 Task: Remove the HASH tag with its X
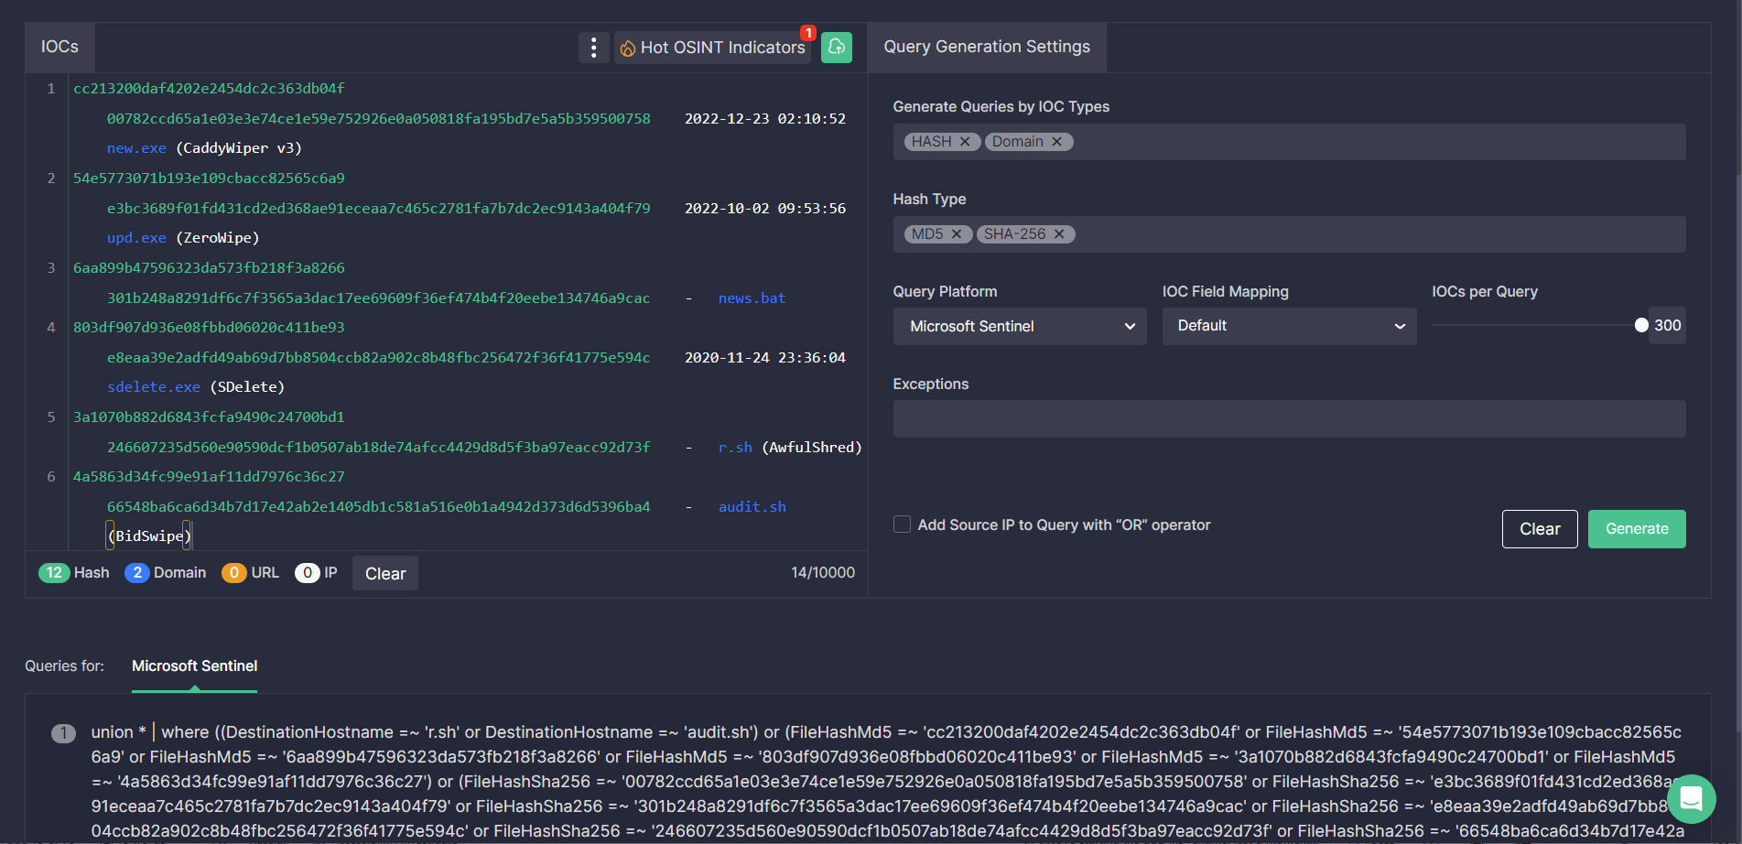[x=965, y=142]
